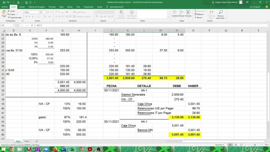
Task: Open the smiley feedback icon
Action: 267,7
